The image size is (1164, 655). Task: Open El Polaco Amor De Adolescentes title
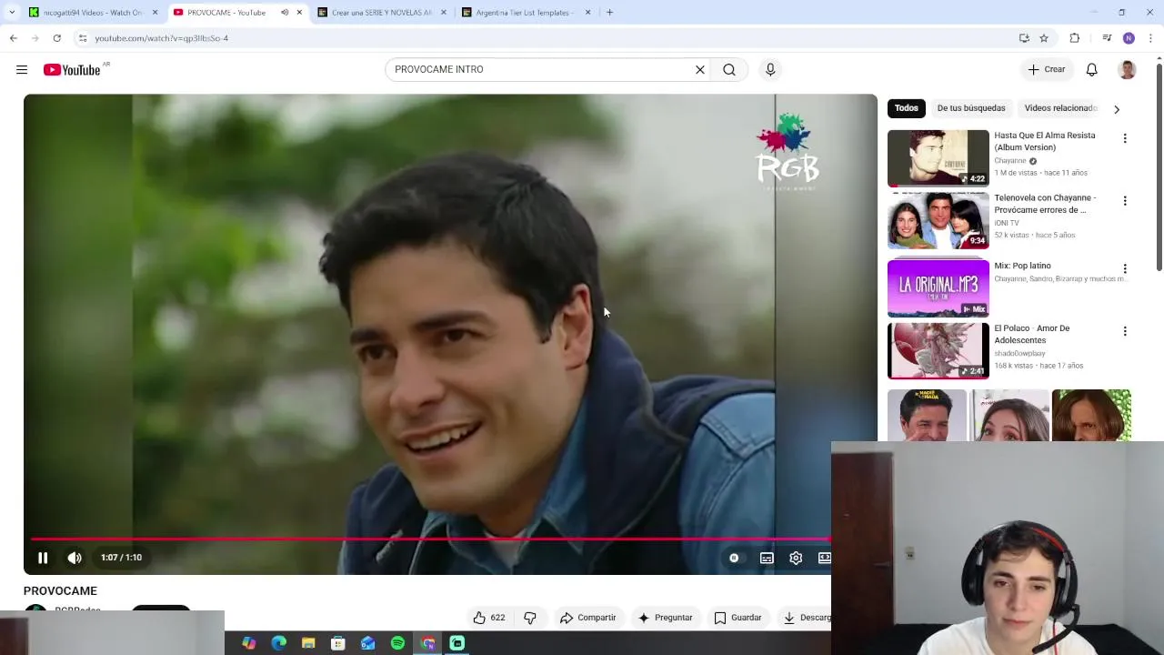(1032, 334)
